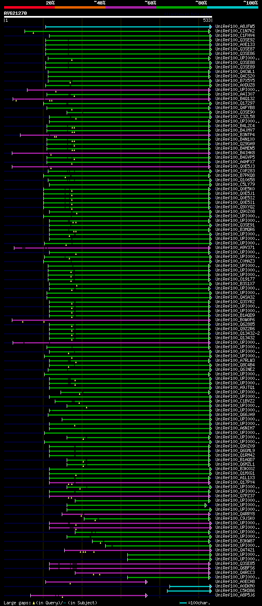The image size is (262, 606).
Task: Click the green ~80% identity legend segment
Action: point(182,7)
